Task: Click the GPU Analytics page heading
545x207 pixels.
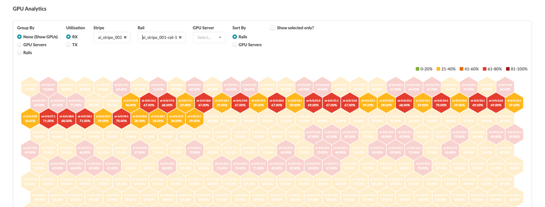Action: 30,9
